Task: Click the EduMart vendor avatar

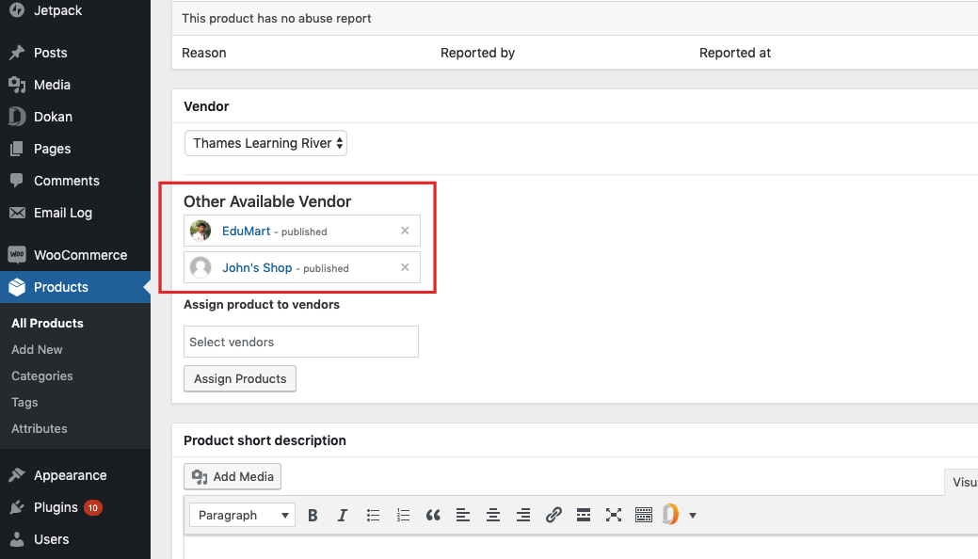Action: pos(200,231)
